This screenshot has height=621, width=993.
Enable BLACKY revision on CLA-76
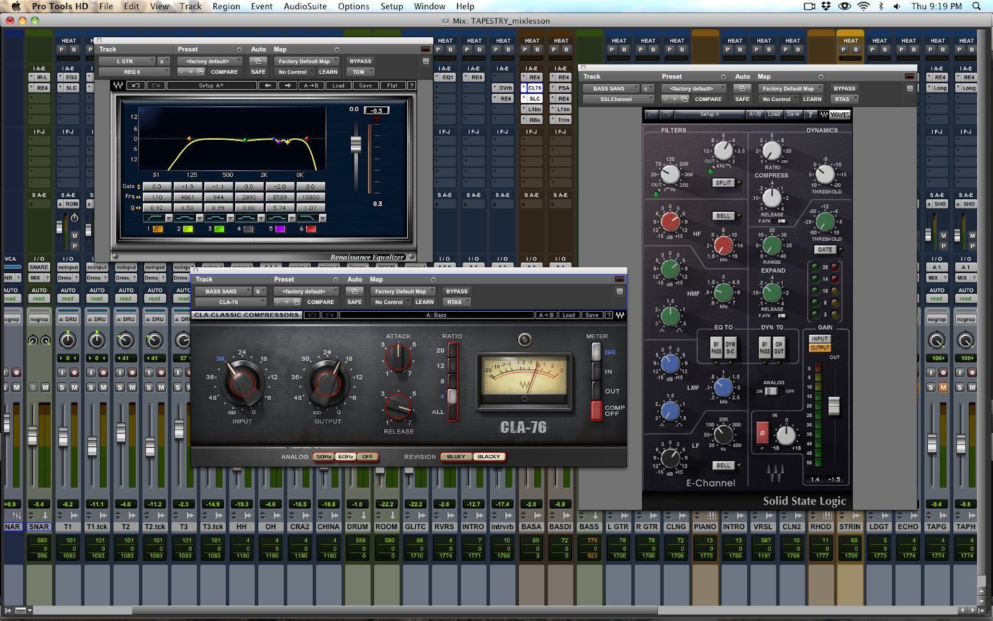(488, 456)
